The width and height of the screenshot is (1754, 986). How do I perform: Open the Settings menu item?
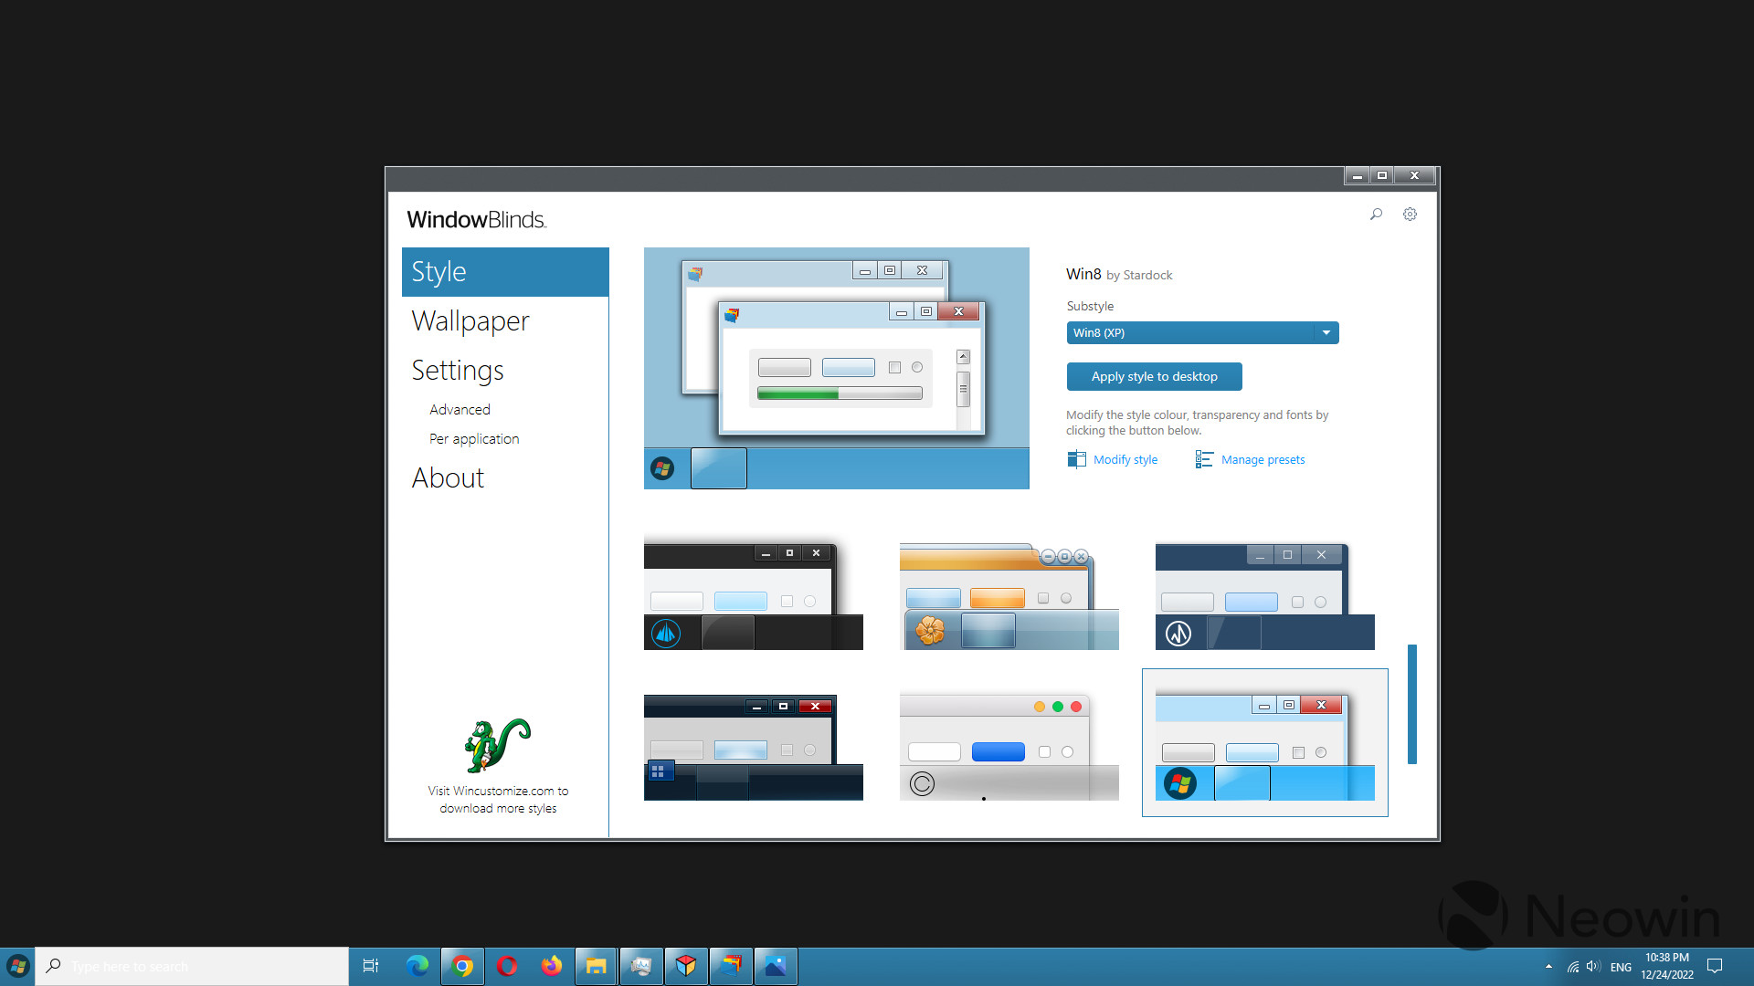pyautogui.click(x=457, y=370)
